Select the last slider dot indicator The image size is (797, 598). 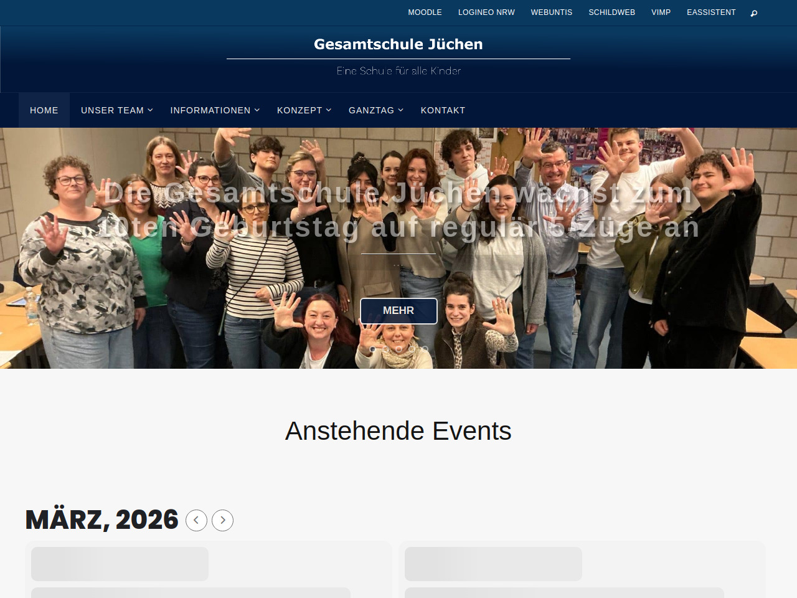pos(425,349)
